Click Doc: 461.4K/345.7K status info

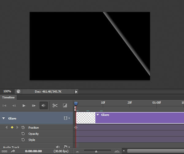(x=48, y=92)
